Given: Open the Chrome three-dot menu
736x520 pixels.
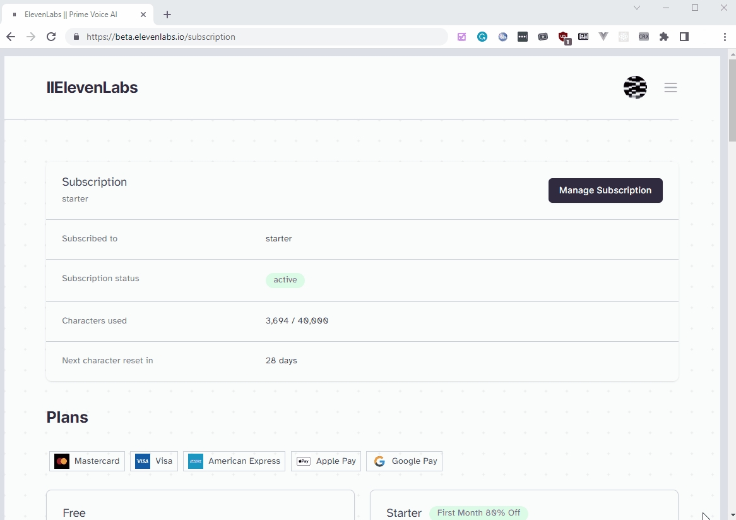Looking at the screenshot, I should pos(725,37).
